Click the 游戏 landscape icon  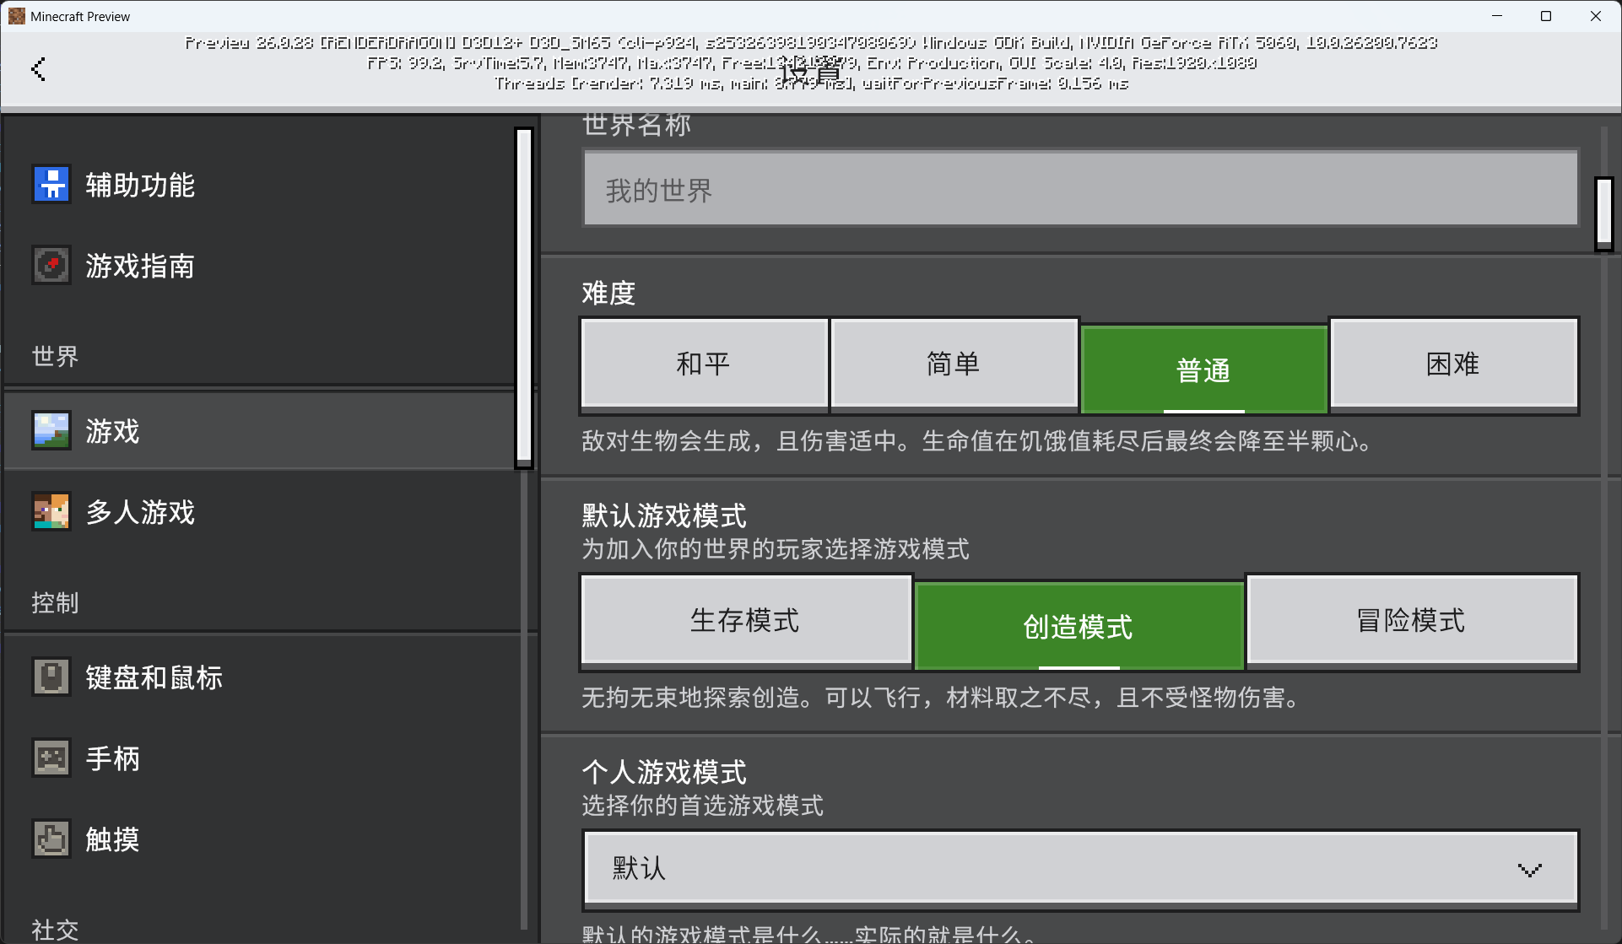point(51,430)
